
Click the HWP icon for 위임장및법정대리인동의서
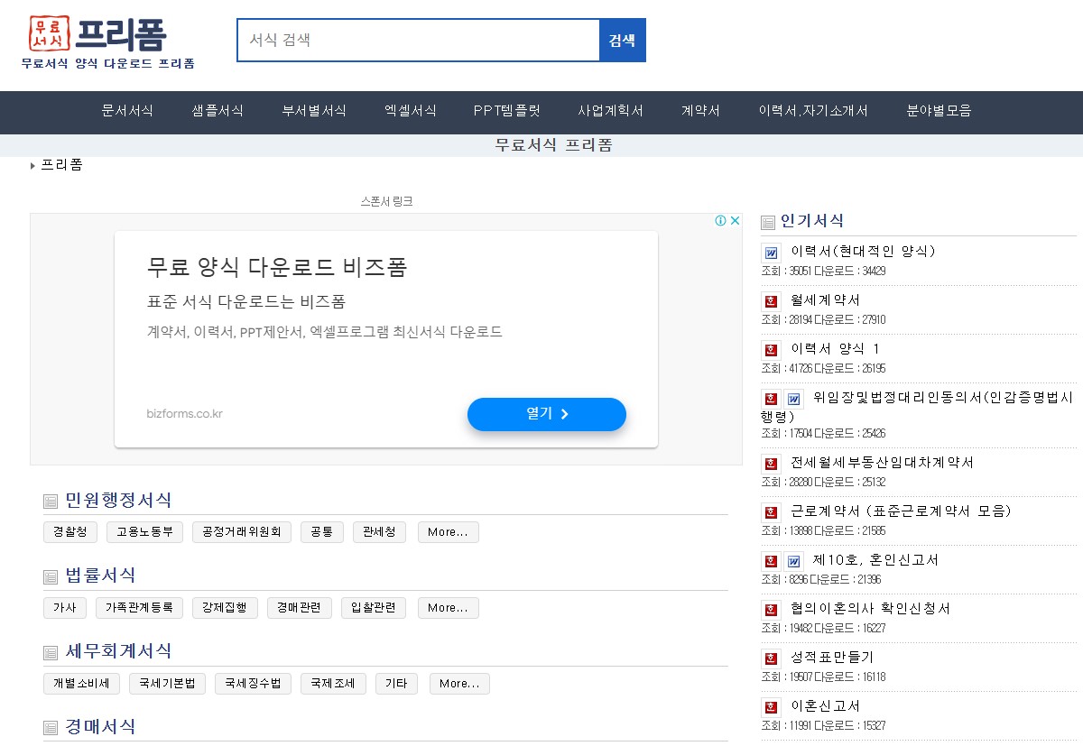click(771, 399)
